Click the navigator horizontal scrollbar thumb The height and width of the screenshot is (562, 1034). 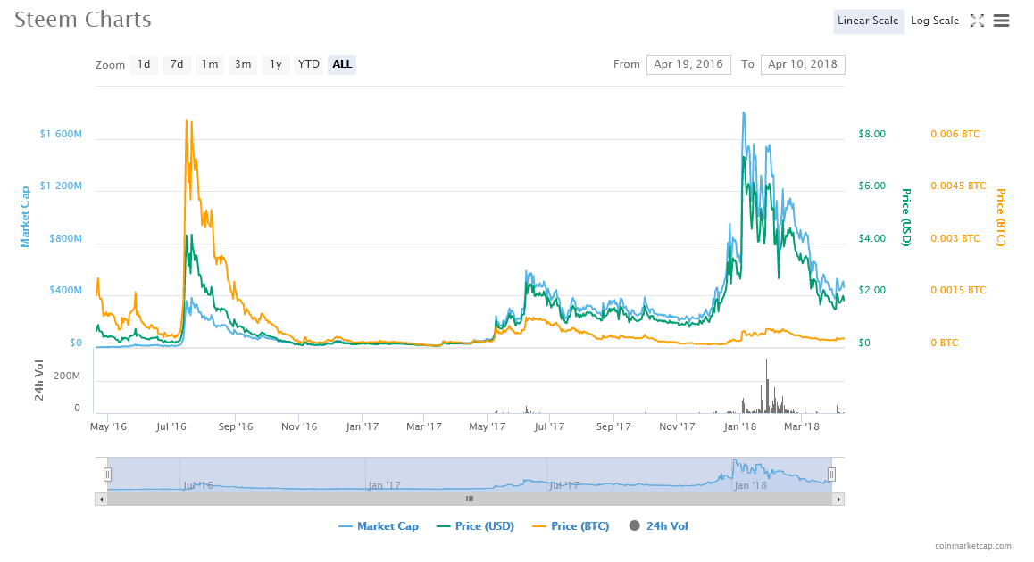point(470,500)
